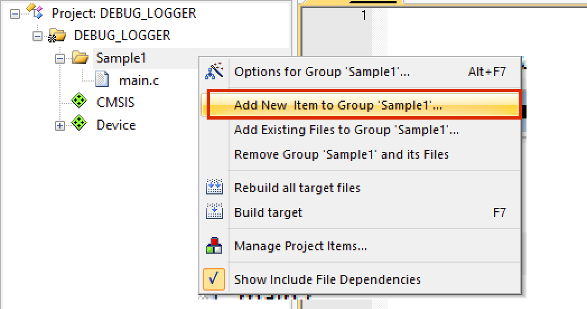This screenshot has width=587, height=309.
Task: Click the Project DEBUG_LOGGER root icon
Action: pos(34,12)
